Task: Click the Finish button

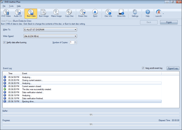Action: click(169, 22)
